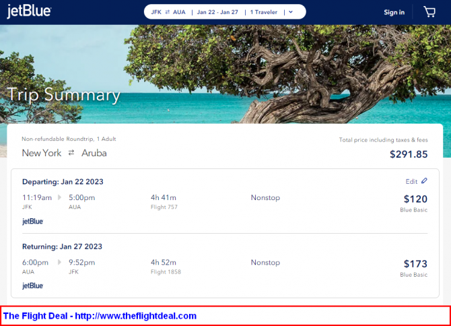The height and width of the screenshot is (326, 451).
Task: Click the swap arrows icon between JFK and AUA
Action: click(x=168, y=12)
